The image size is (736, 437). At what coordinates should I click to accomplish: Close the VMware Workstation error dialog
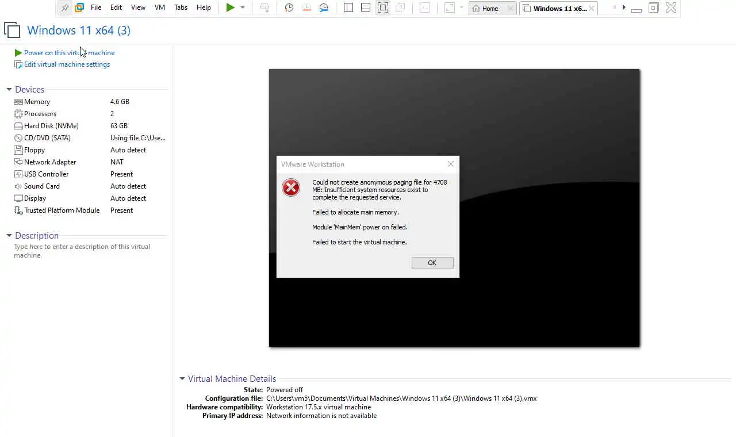point(451,164)
